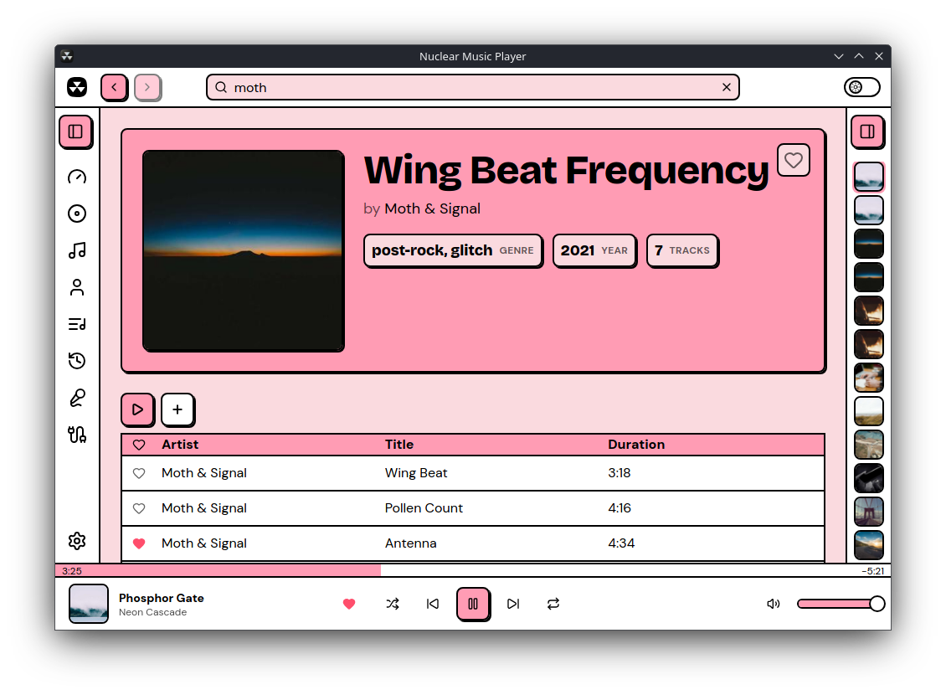Unfavorite the Antenna track
The width and height of the screenshot is (946, 695).
click(x=139, y=543)
